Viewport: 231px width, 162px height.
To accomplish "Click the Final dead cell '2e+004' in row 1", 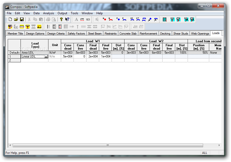I will (93, 56).
